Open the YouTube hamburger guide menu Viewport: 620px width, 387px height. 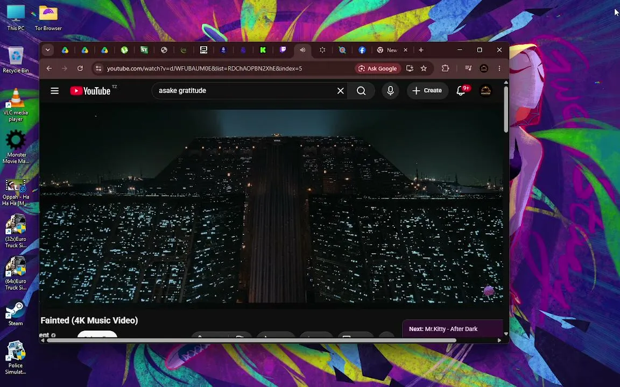click(x=54, y=91)
